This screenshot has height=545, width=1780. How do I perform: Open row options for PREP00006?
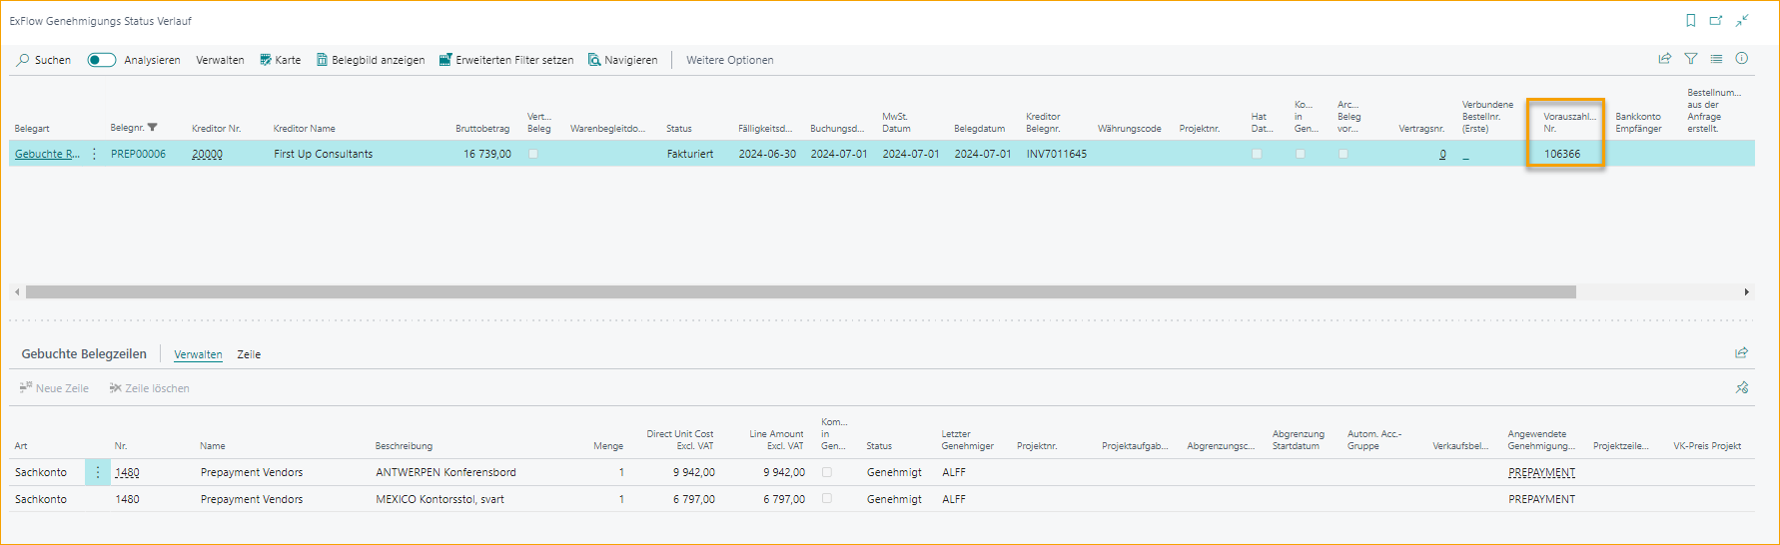tap(94, 154)
